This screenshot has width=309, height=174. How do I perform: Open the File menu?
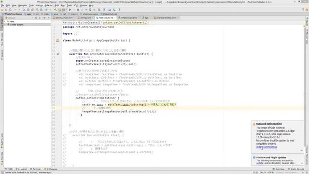[2, 5]
